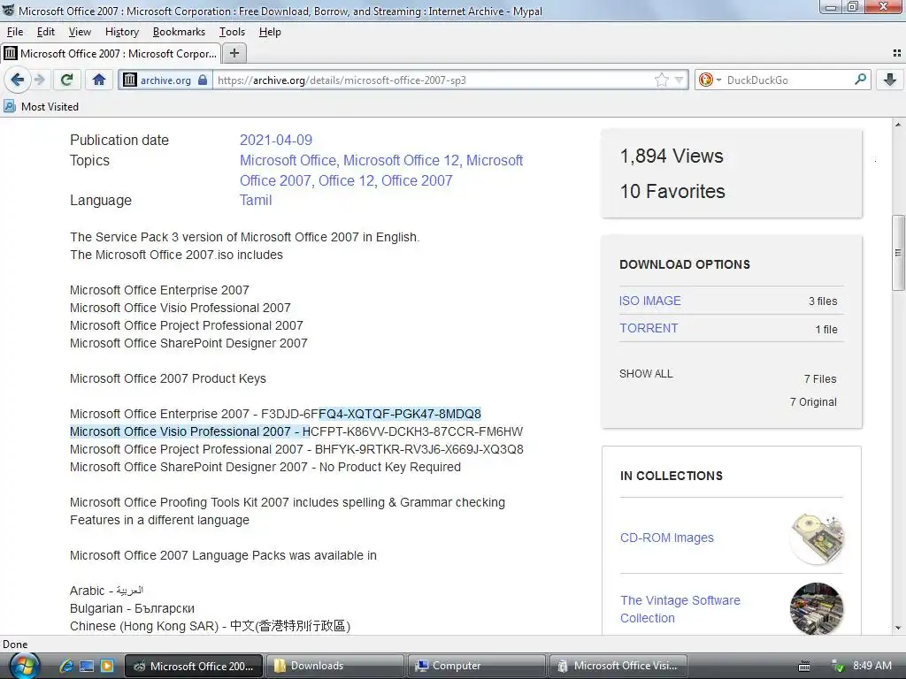Open the Windows Start orb
This screenshot has height=679, width=906.
click(x=24, y=666)
